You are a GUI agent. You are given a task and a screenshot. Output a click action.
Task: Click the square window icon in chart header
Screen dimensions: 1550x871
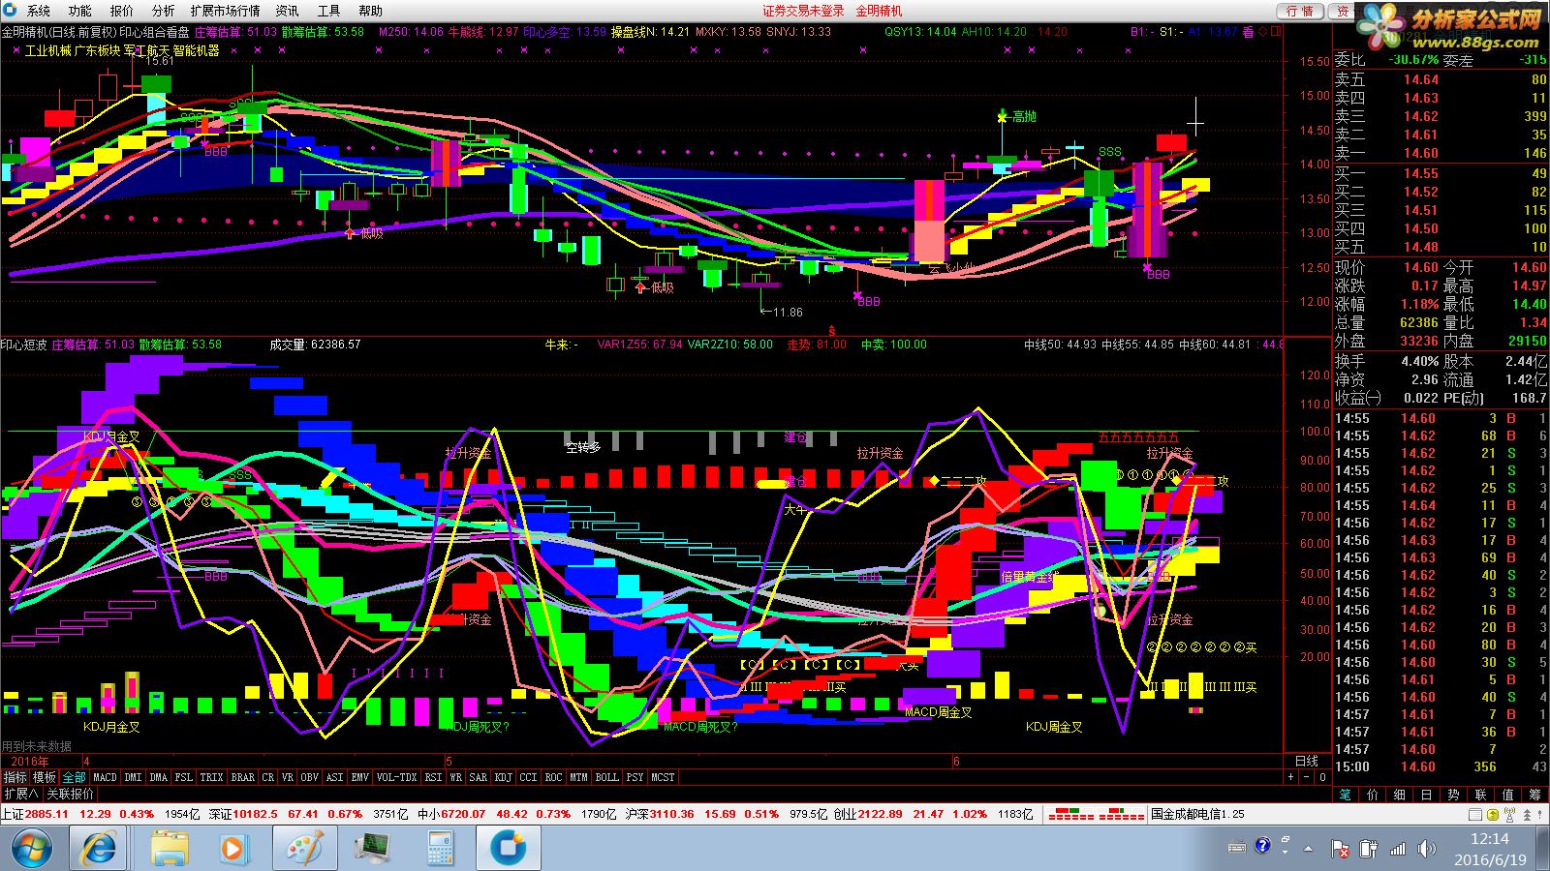[x=1276, y=31]
